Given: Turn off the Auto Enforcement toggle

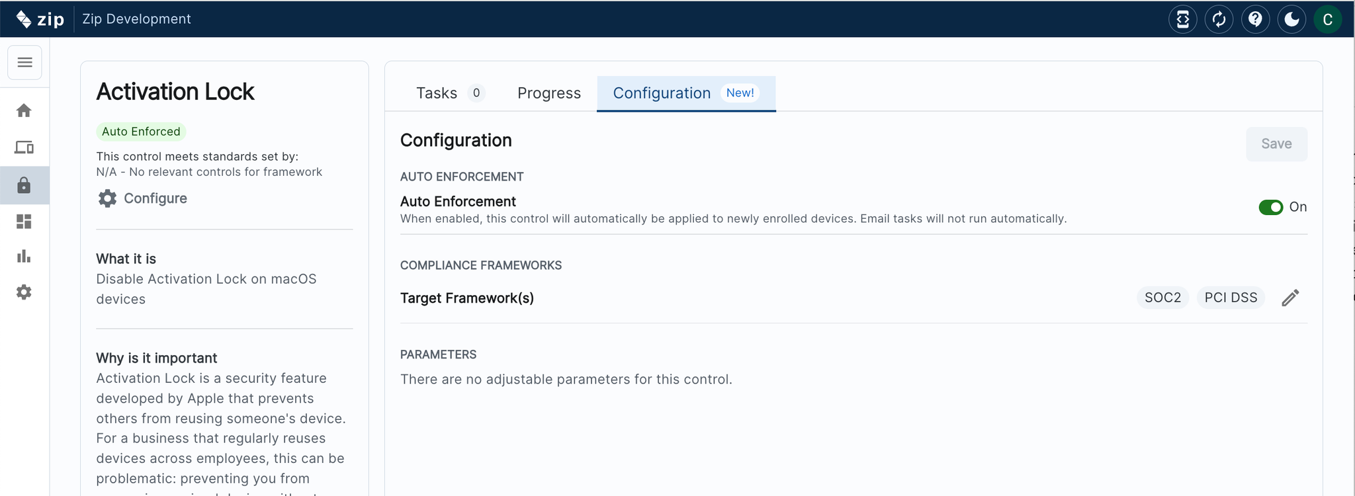Looking at the screenshot, I should click(x=1270, y=208).
